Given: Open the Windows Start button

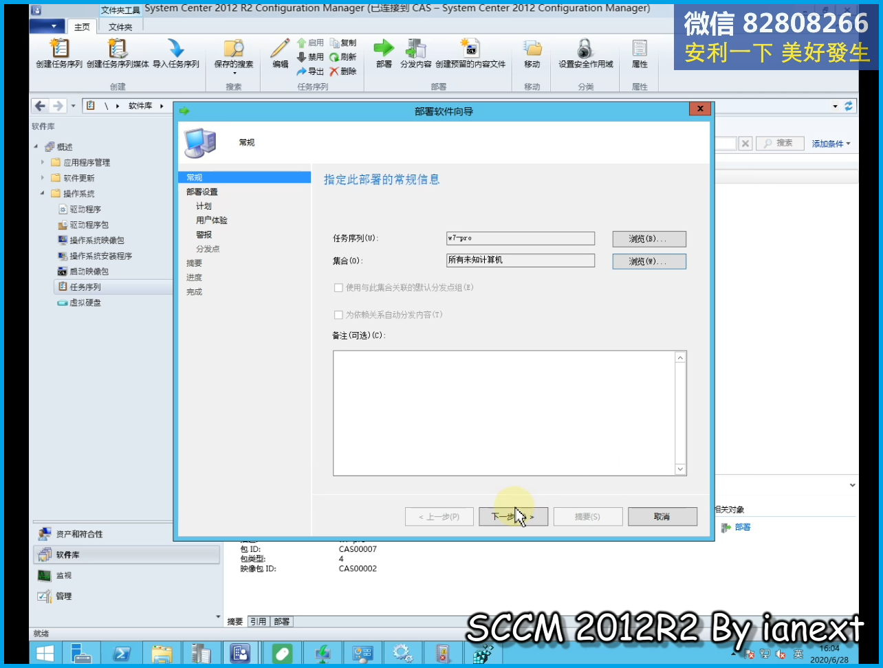Looking at the screenshot, I should pyautogui.click(x=45, y=653).
